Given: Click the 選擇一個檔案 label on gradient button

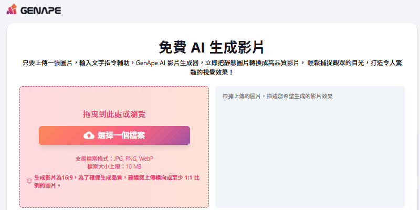Looking at the screenshot, I should (x=121, y=135).
